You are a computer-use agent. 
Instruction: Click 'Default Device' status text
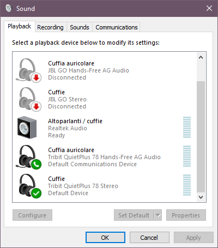pyautogui.click(x=68, y=193)
